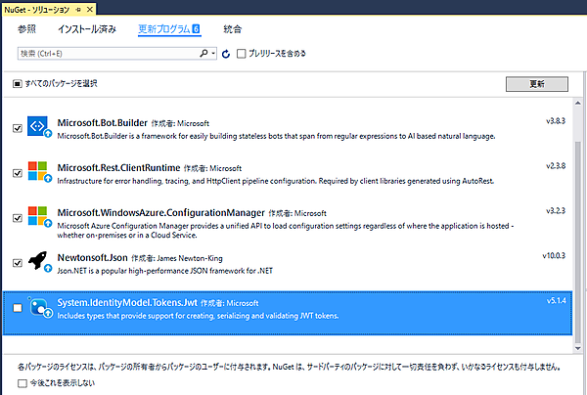Click the package list scrollbar up arrow
Image resolution: width=587 pixels, height=395 pixels.
pyautogui.click(x=577, y=104)
